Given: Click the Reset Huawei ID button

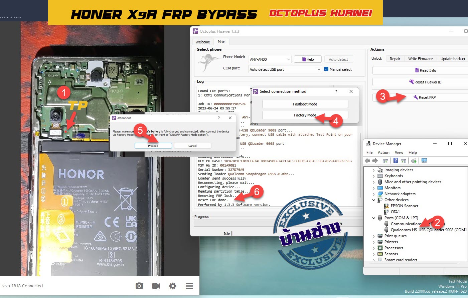Looking at the screenshot, I should (420, 82).
